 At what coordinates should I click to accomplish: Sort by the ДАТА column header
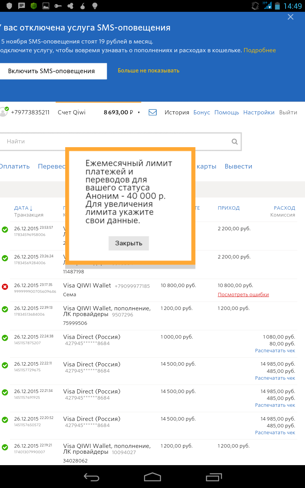(23, 208)
